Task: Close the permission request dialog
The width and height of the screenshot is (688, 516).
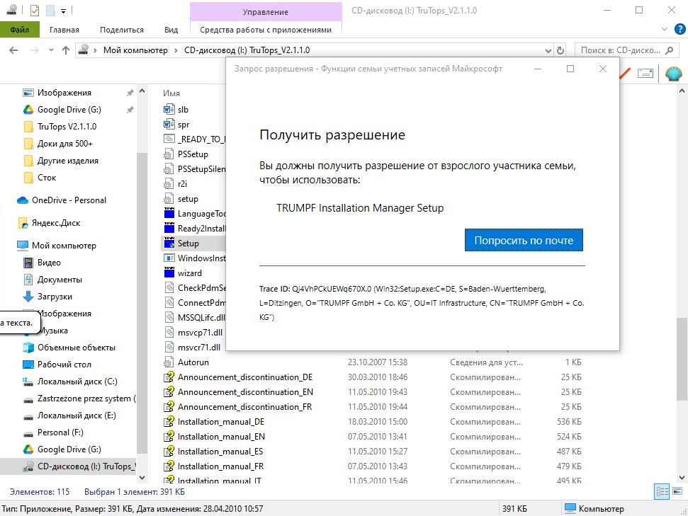Action: click(x=603, y=69)
